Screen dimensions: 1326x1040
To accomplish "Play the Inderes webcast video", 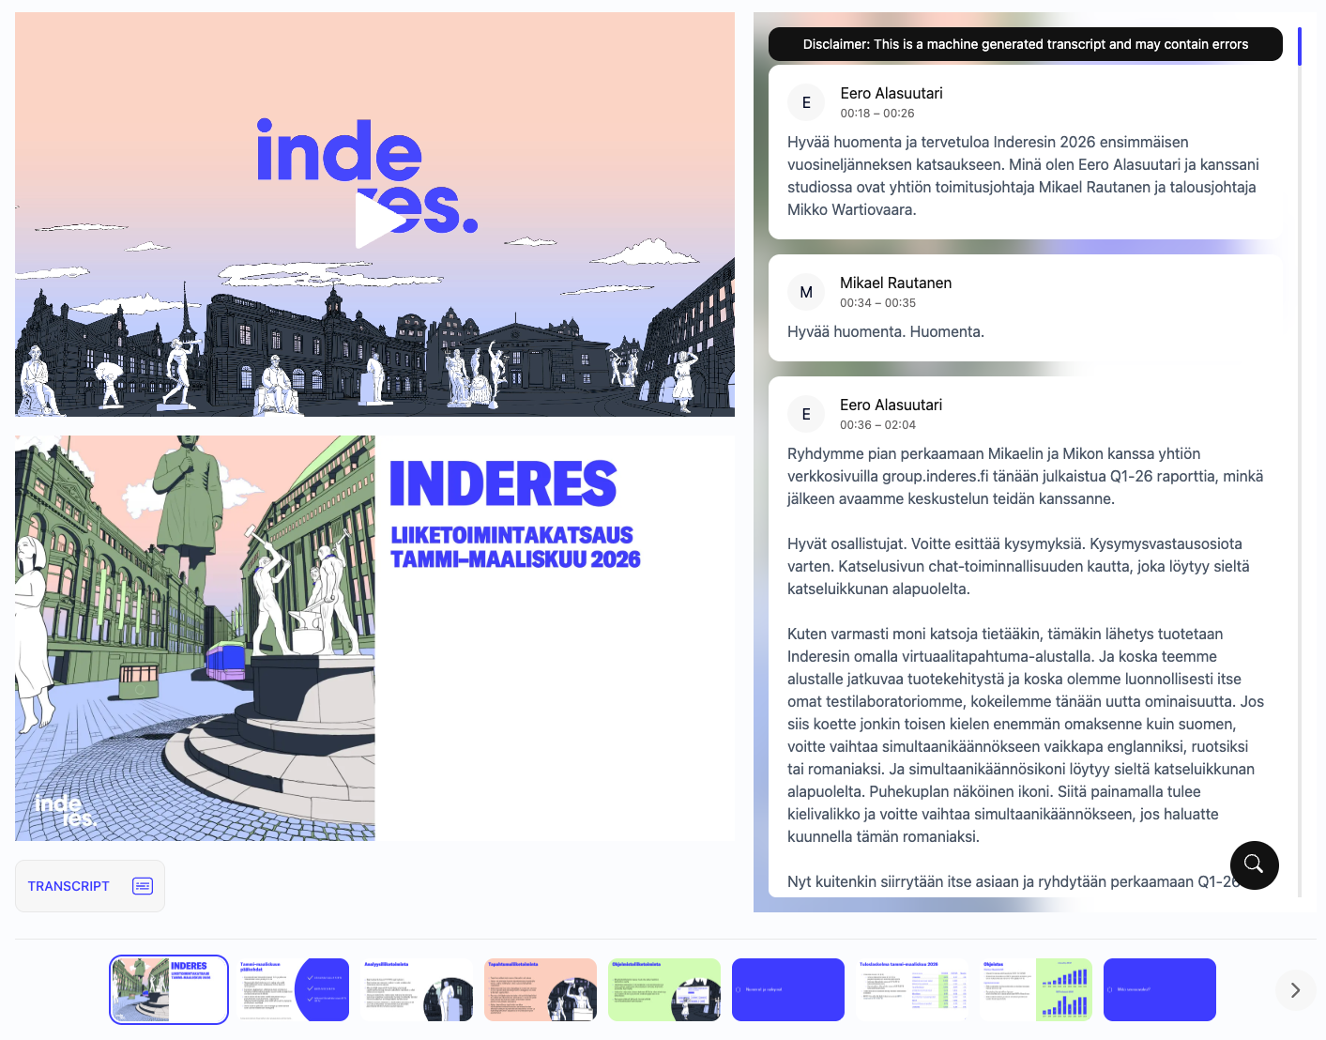I will 379,221.
